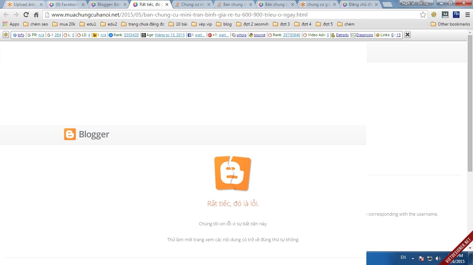
Task: Open the chém seo bookmark folder
Action: click(36, 24)
